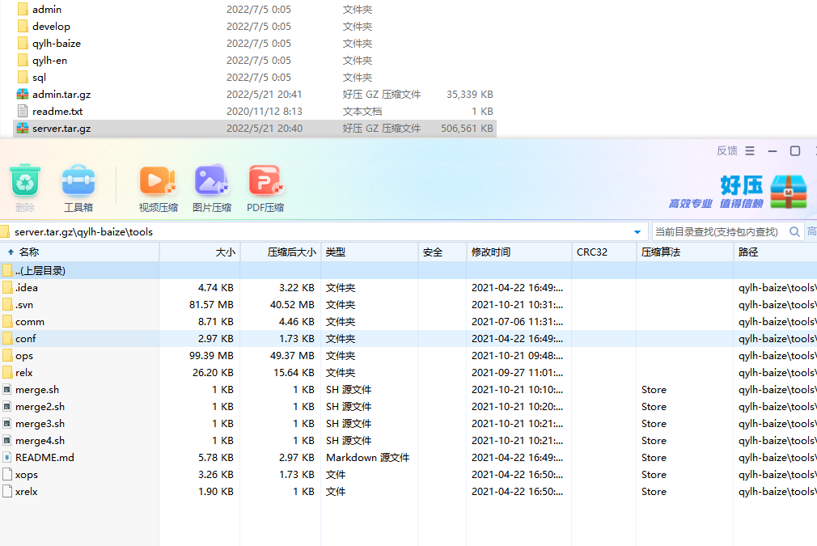
Task: Select the README.md file row
Action: pyautogui.click(x=44, y=458)
